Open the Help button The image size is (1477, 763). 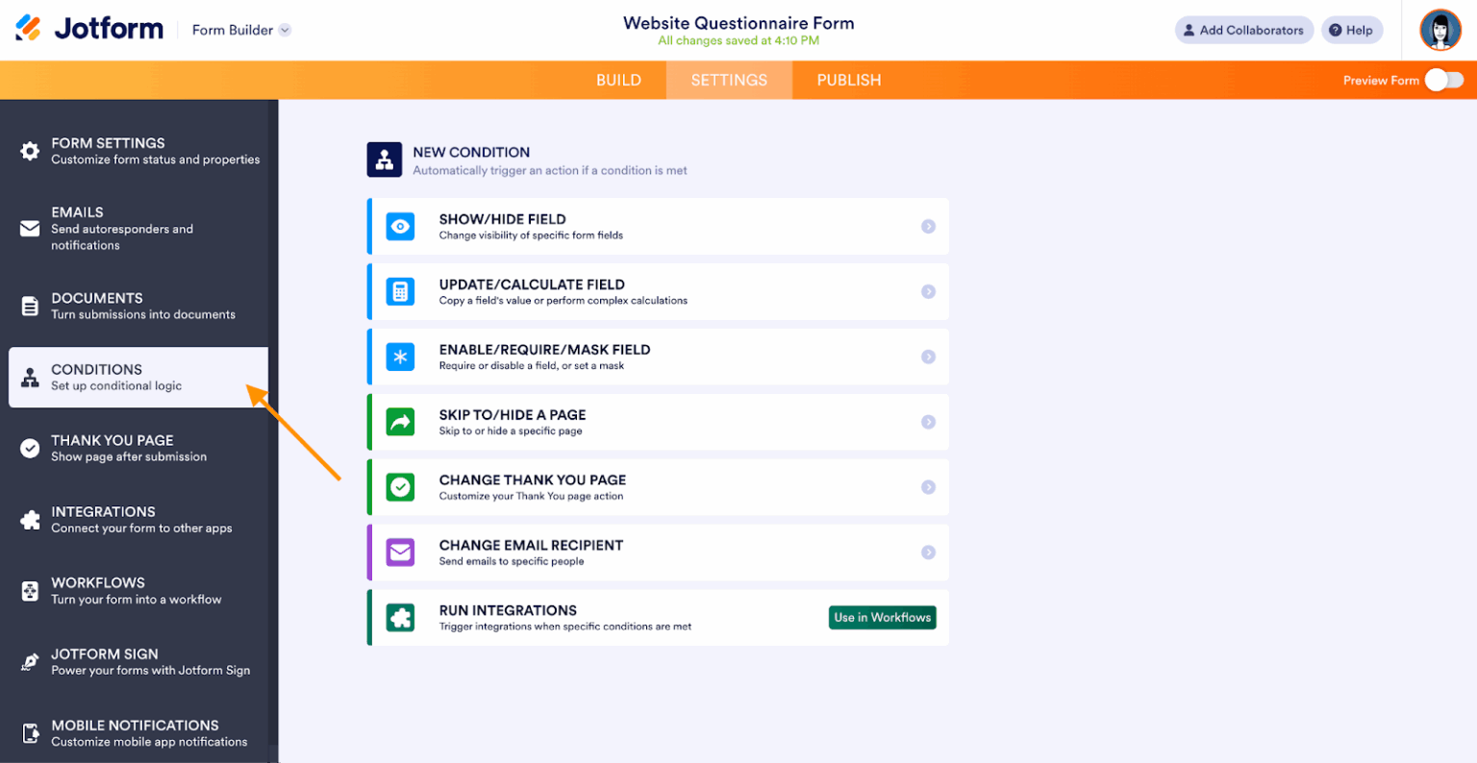pyautogui.click(x=1352, y=30)
